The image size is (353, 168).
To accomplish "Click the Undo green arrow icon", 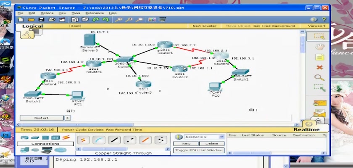I will coord(96,20).
